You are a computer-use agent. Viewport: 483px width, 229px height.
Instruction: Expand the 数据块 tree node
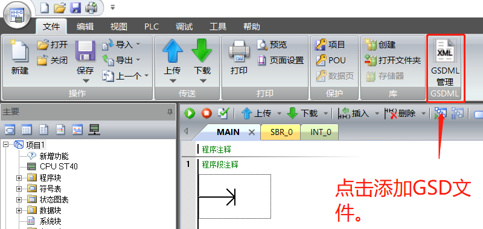click(x=19, y=211)
